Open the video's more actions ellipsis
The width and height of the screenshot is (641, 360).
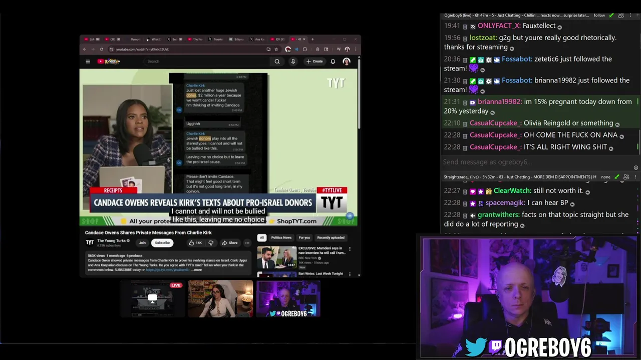247,242
